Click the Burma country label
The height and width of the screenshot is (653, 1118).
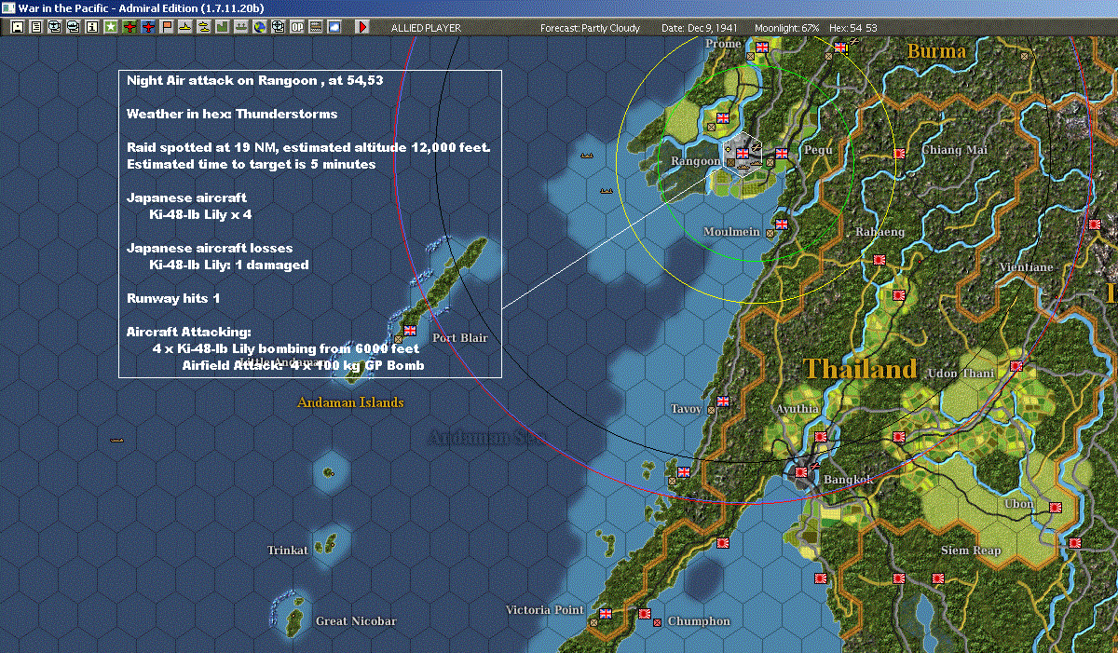(x=936, y=51)
